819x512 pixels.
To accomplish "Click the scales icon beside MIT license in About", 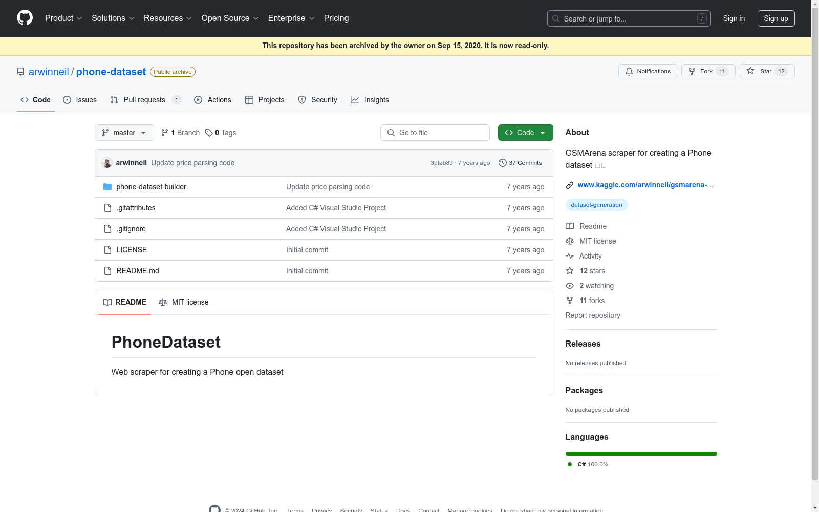I will pyautogui.click(x=570, y=241).
